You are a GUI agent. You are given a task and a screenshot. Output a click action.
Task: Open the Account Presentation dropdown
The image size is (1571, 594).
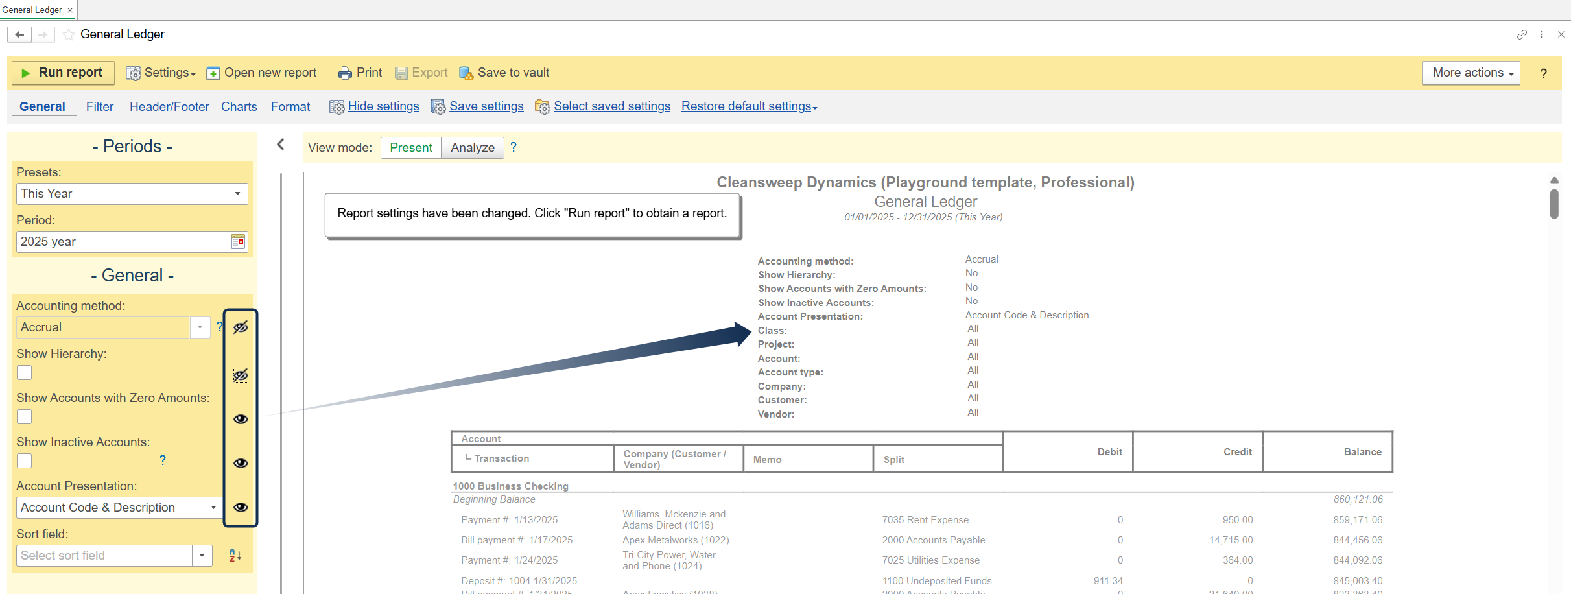tap(213, 508)
